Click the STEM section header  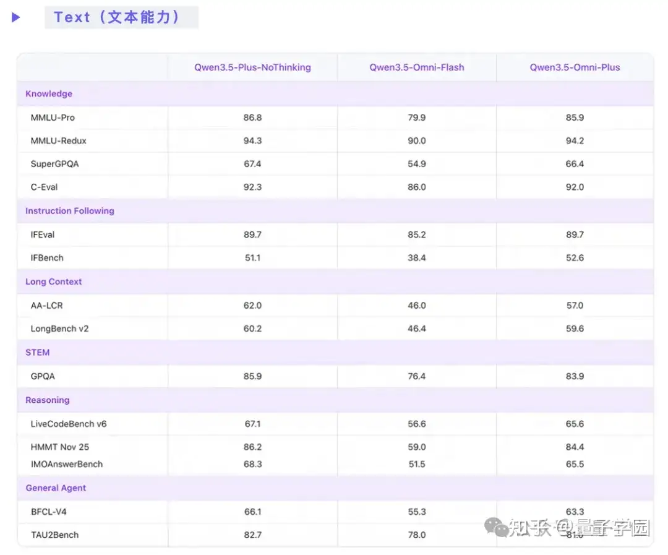pos(38,353)
